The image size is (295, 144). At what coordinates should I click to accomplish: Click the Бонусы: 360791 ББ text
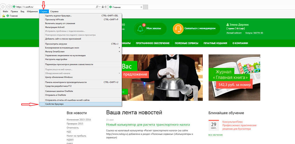254,33
